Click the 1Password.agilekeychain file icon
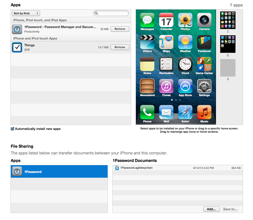 coord(117,168)
